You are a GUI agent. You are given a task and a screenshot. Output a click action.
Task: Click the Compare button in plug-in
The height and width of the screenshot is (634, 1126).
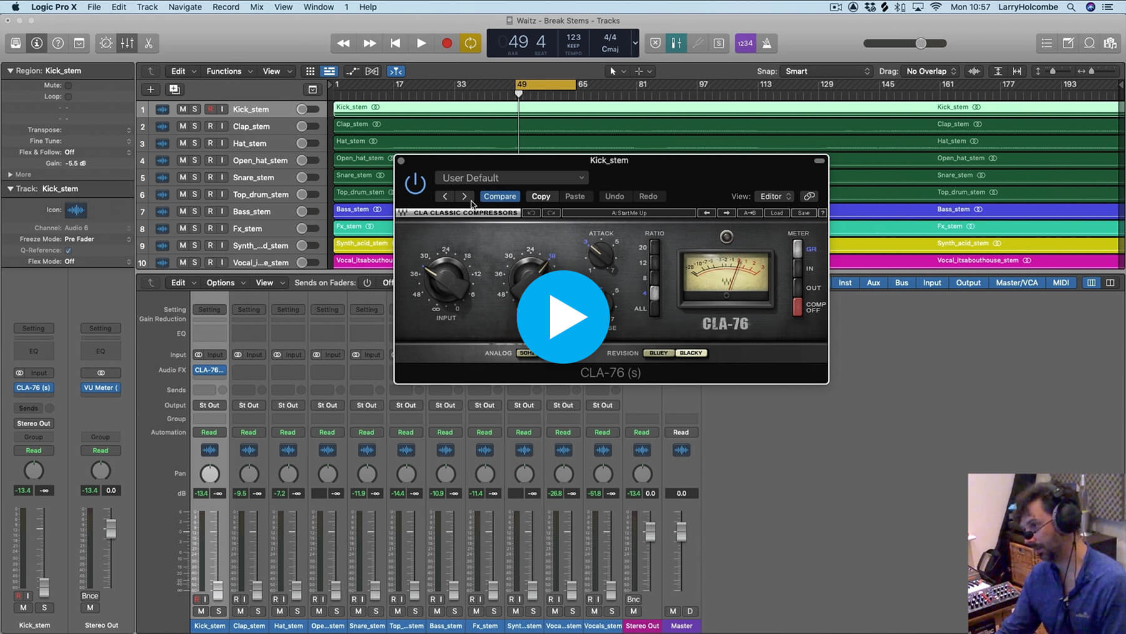click(x=500, y=197)
